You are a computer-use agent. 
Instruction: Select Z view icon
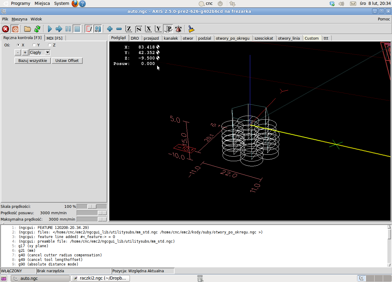tap(129, 29)
